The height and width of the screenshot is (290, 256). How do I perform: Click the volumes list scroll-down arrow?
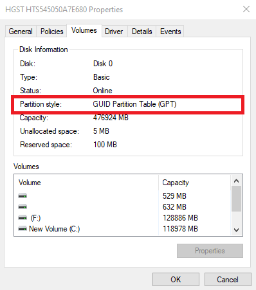[237, 230]
